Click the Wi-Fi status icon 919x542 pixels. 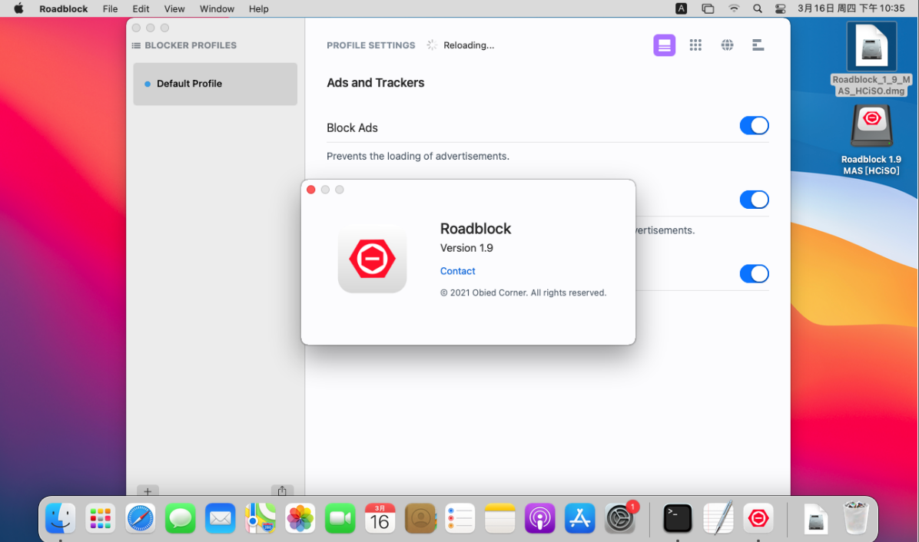(734, 8)
